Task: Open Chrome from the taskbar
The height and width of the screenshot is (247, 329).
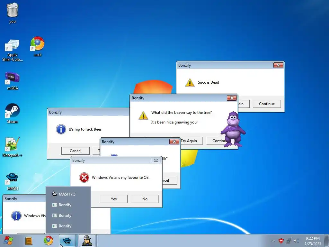Action: pos(48,241)
